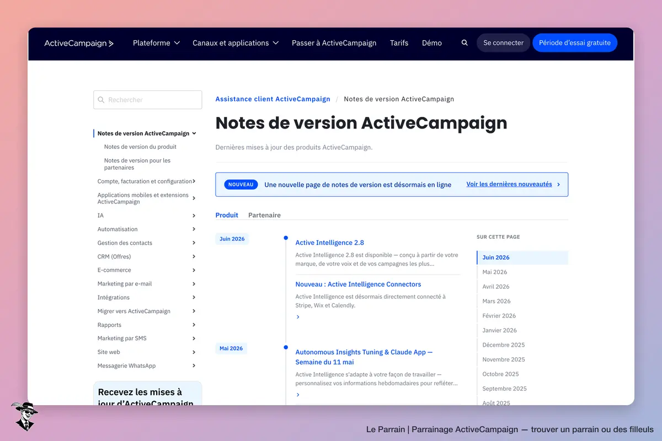The width and height of the screenshot is (662, 441).
Task: Click the arrow under Autonomous Insights Tuning entry
Action: pos(298,395)
